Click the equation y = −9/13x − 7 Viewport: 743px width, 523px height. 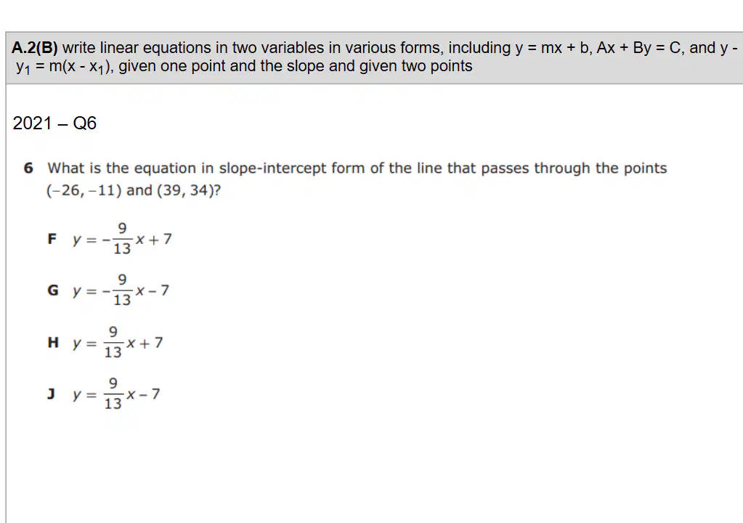coord(121,290)
